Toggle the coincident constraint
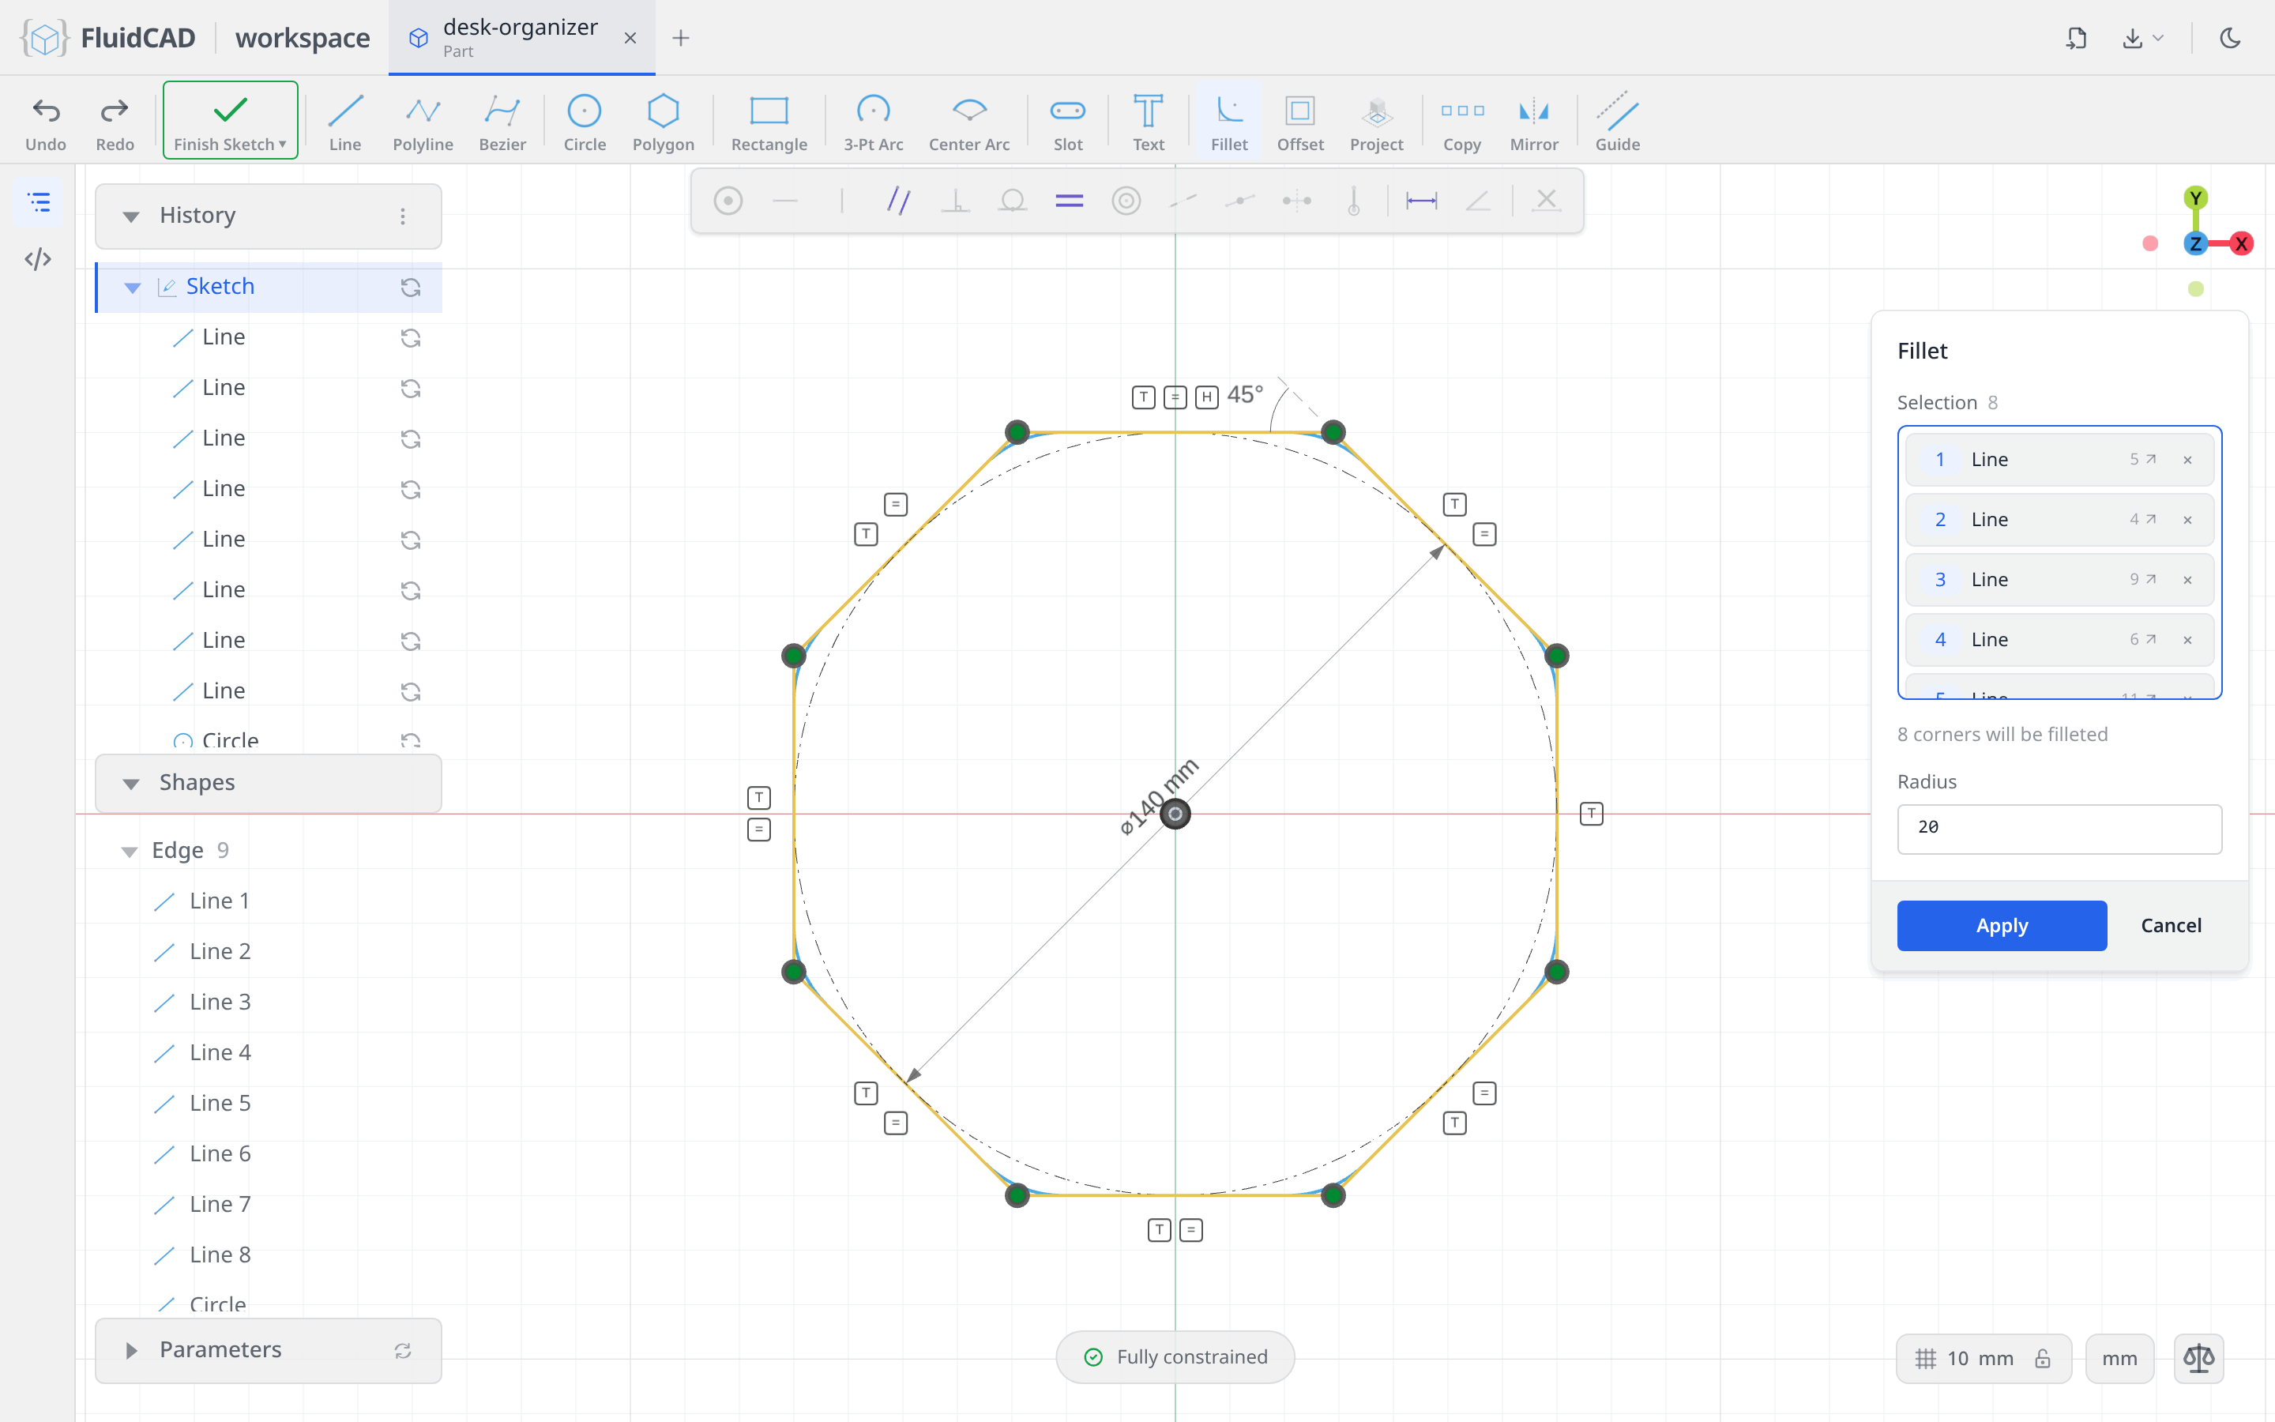The image size is (2275, 1422). [x=728, y=201]
